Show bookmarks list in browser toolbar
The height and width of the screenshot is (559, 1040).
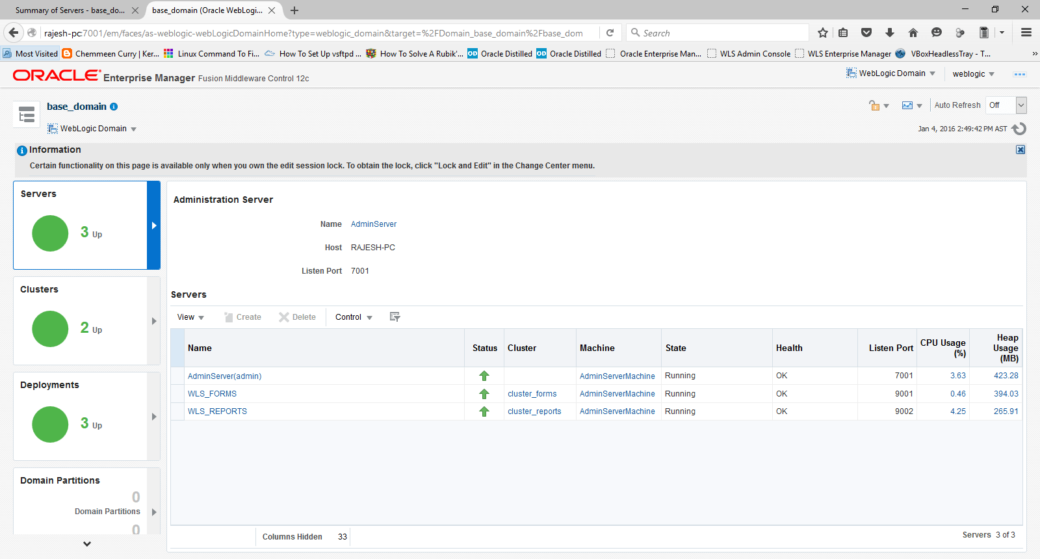coord(843,33)
